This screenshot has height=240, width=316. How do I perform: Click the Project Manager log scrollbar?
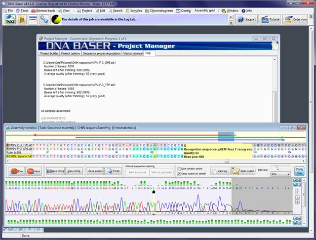click(x=274, y=106)
